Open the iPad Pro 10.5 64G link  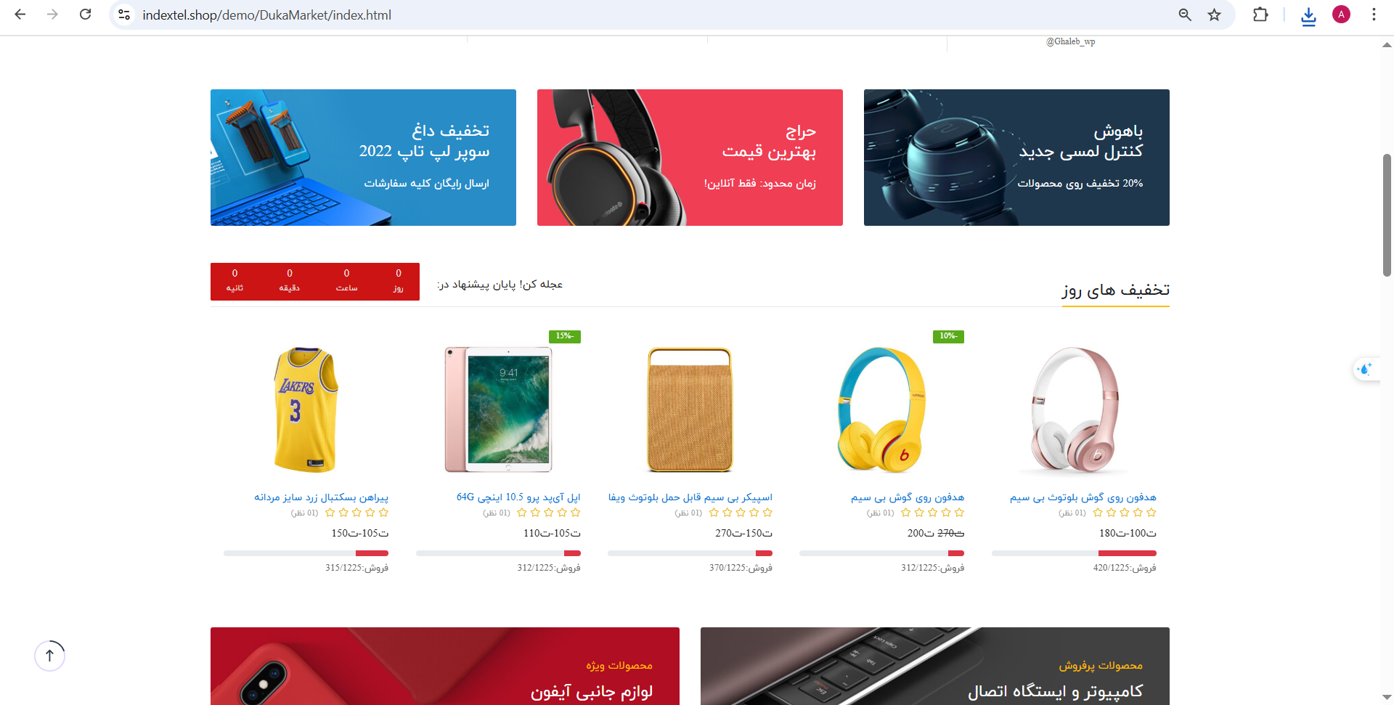pos(518,497)
